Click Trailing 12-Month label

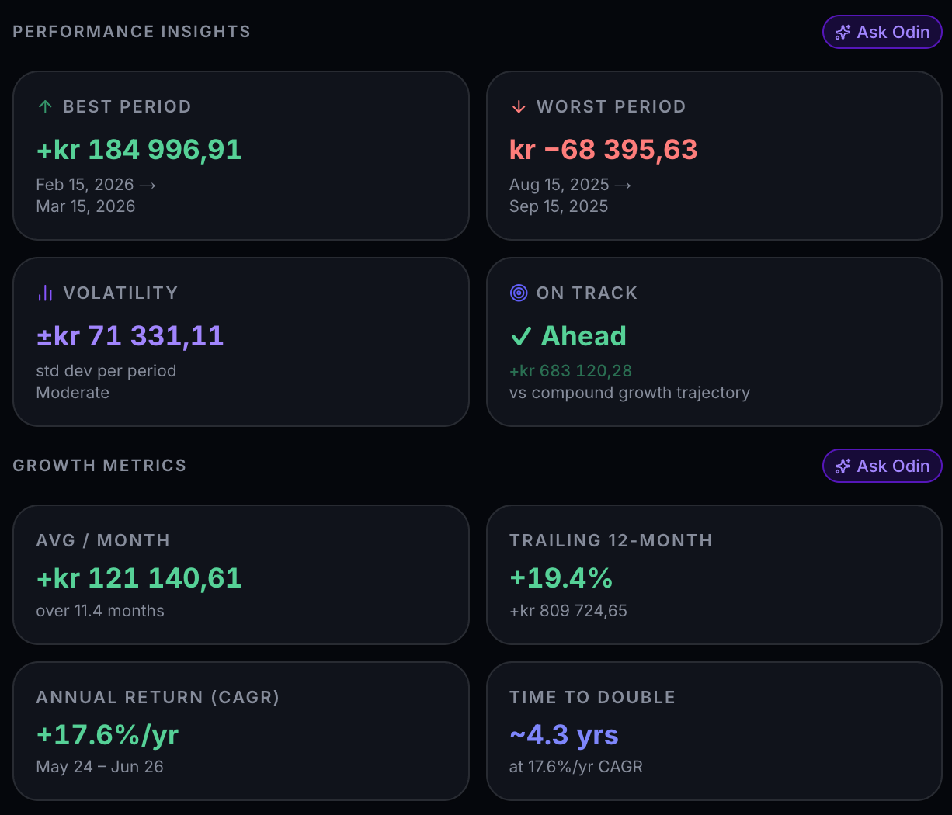click(x=611, y=540)
